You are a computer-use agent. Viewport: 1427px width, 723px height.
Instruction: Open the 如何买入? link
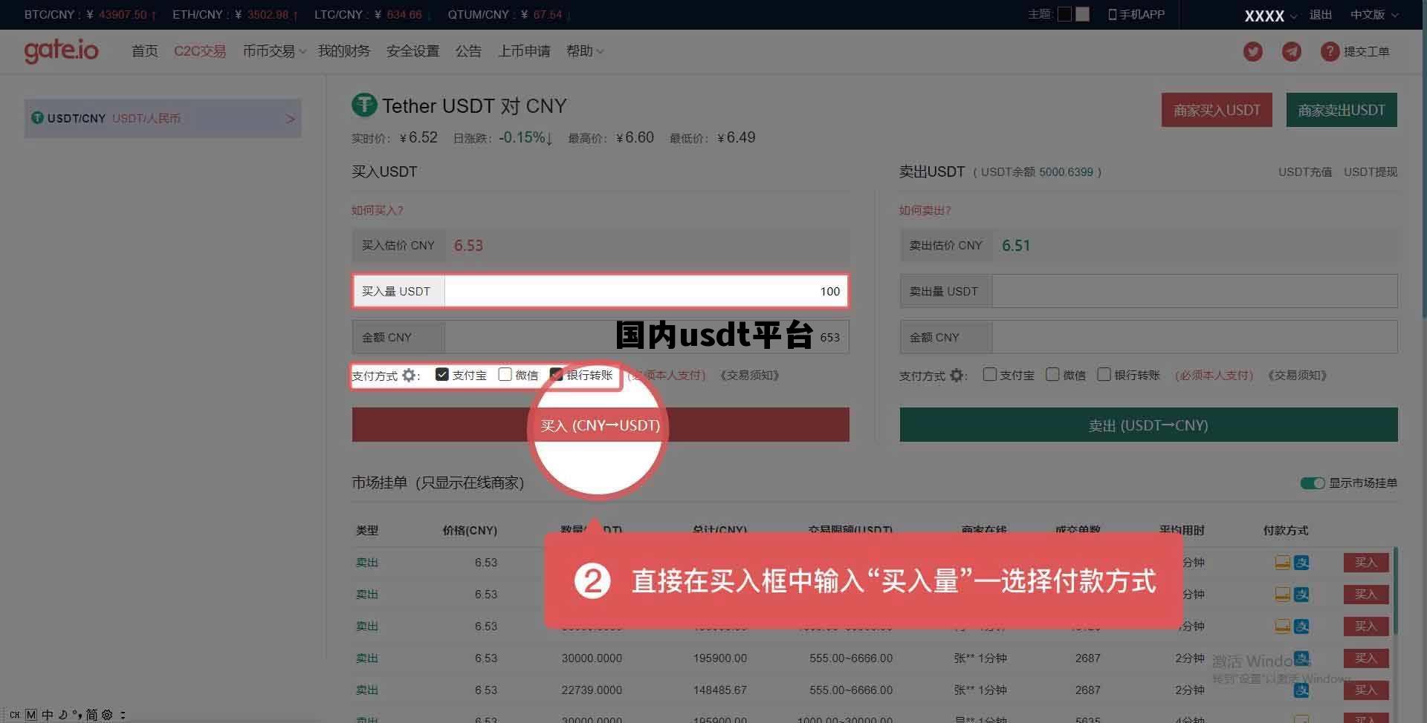coord(378,210)
